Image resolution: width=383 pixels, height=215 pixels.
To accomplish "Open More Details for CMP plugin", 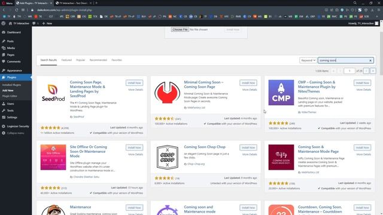I will [363, 90].
